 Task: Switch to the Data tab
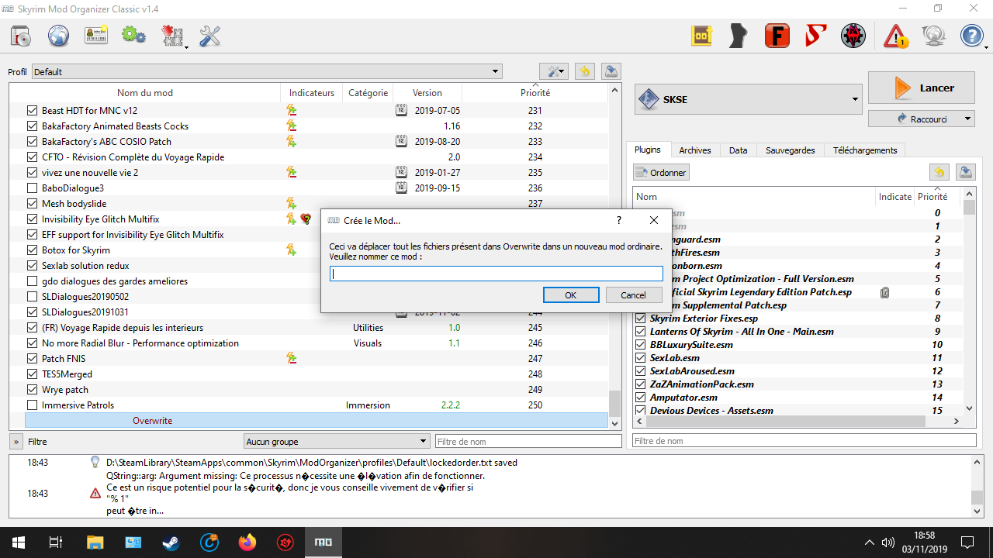[738, 150]
